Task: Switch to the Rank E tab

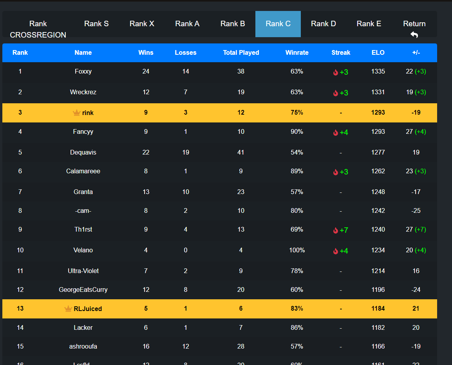Action: [369, 24]
